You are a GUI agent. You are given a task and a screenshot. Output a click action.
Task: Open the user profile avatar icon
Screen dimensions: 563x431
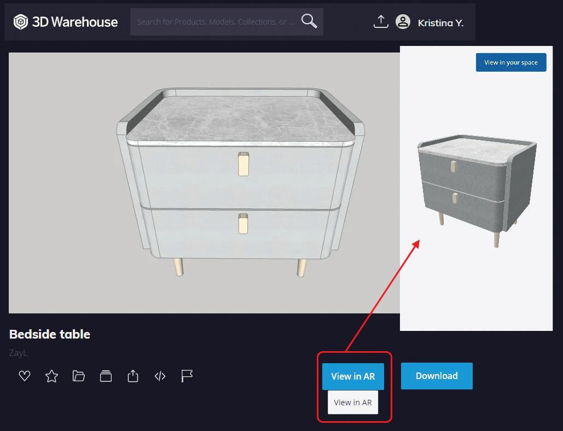coord(403,21)
